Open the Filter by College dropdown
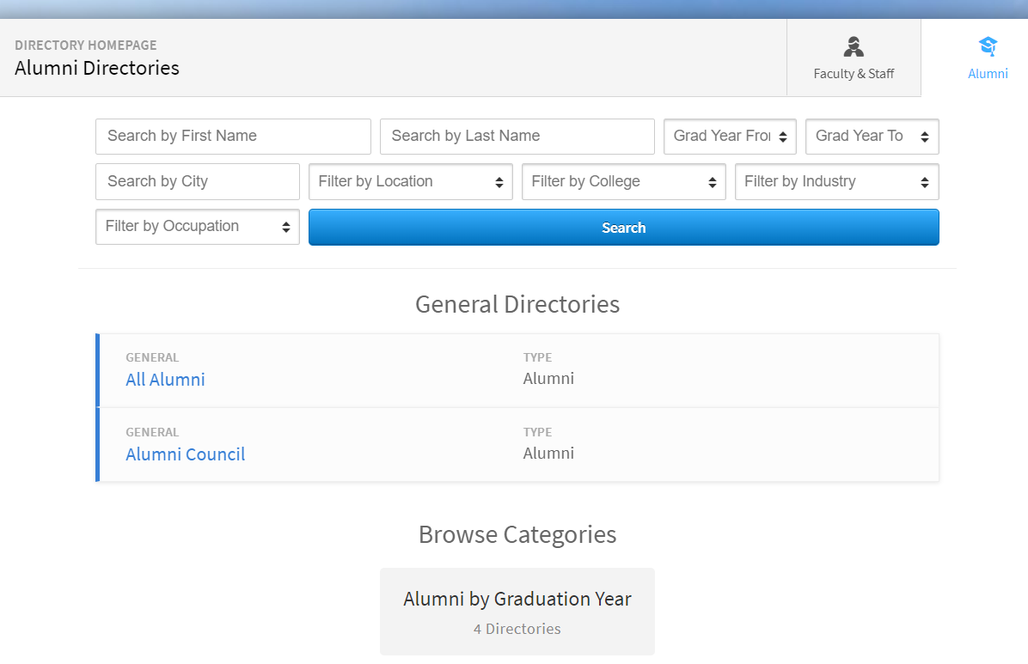The height and width of the screenshot is (664, 1028). [x=623, y=181]
